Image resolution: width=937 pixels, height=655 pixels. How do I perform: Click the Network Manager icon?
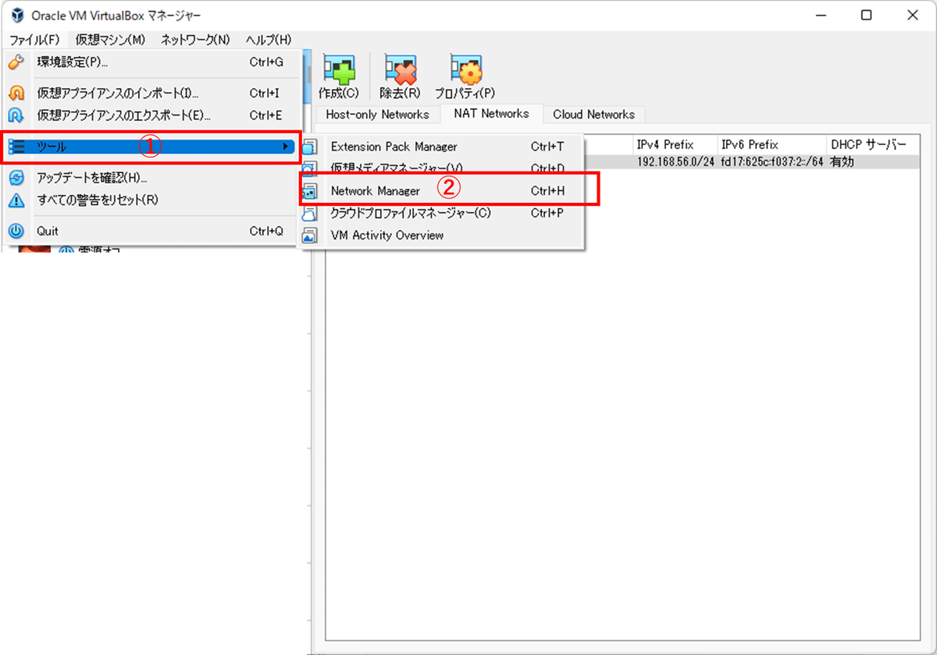pyautogui.click(x=310, y=190)
